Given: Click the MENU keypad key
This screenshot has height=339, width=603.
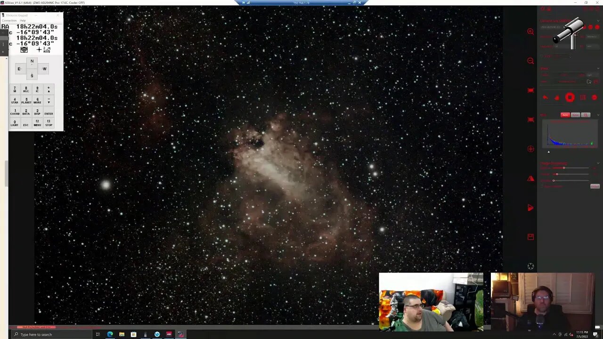Looking at the screenshot, I should pyautogui.click(x=37, y=123).
